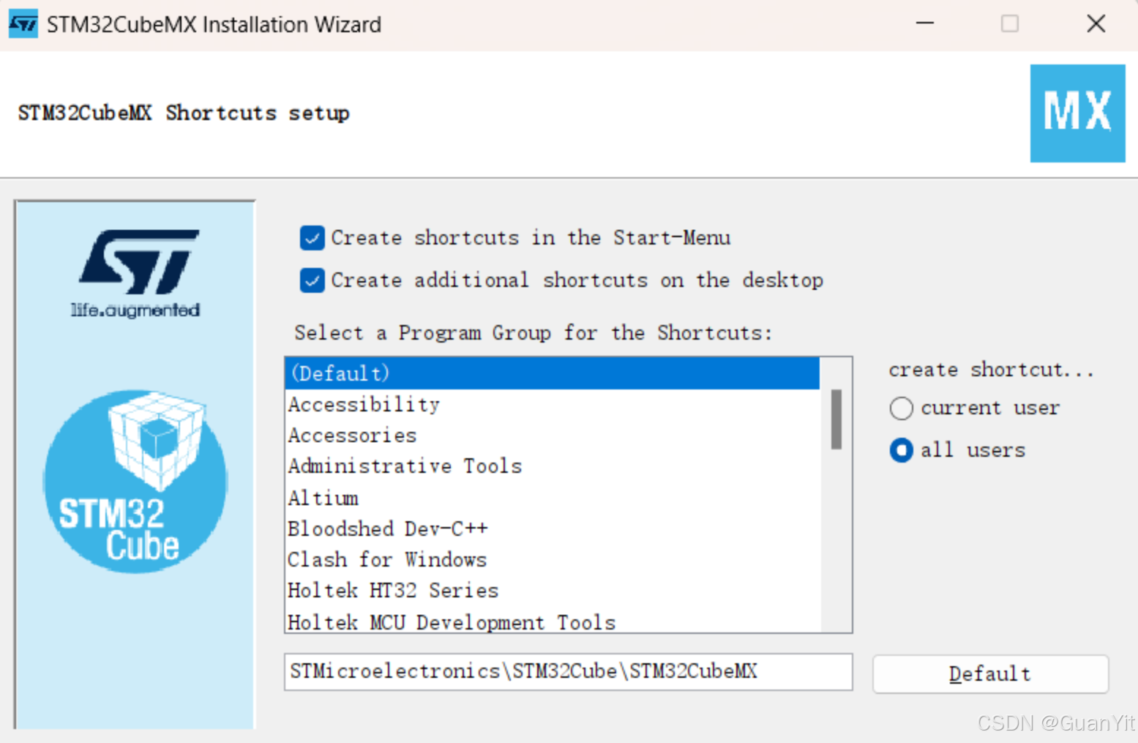Image resolution: width=1138 pixels, height=743 pixels.
Task: Click the ST life.augmented logo
Action: tap(136, 274)
